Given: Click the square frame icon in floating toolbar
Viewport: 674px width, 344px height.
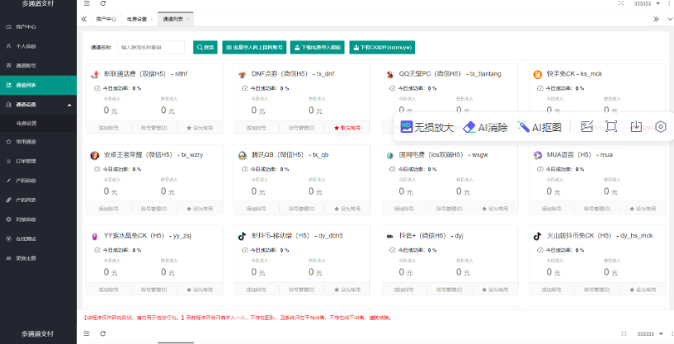Looking at the screenshot, I should 611,126.
